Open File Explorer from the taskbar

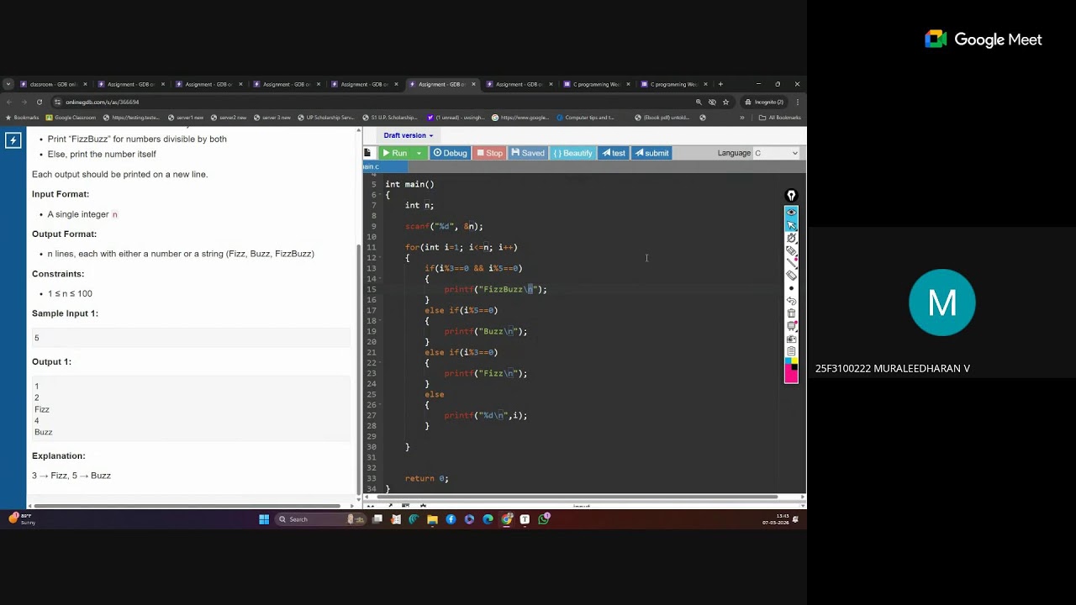tap(432, 519)
